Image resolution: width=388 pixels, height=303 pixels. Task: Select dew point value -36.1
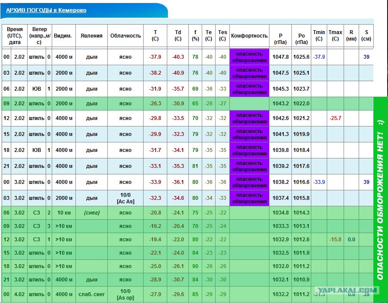178,182
